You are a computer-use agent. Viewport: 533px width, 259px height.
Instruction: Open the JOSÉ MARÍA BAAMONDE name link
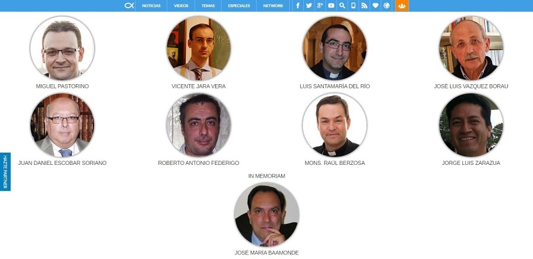[x=266, y=253]
